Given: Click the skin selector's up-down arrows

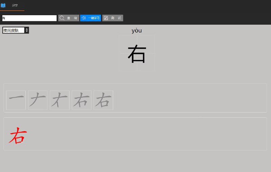Looking at the screenshot, I should pos(27,30).
